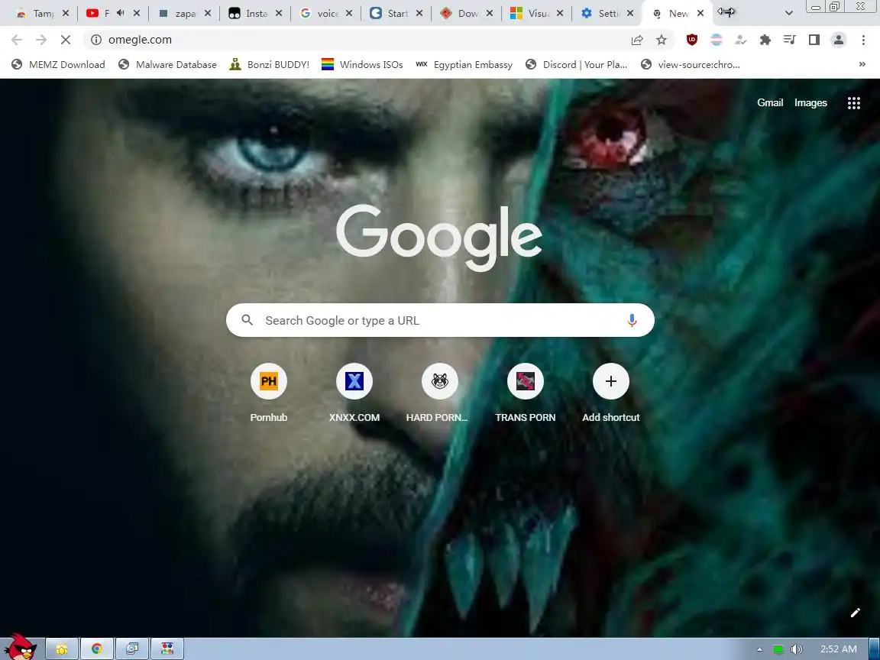This screenshot has width=880, height=660.
Task: Click the greyed-out checkmark extension icon
Action: (x=741, y=40)
